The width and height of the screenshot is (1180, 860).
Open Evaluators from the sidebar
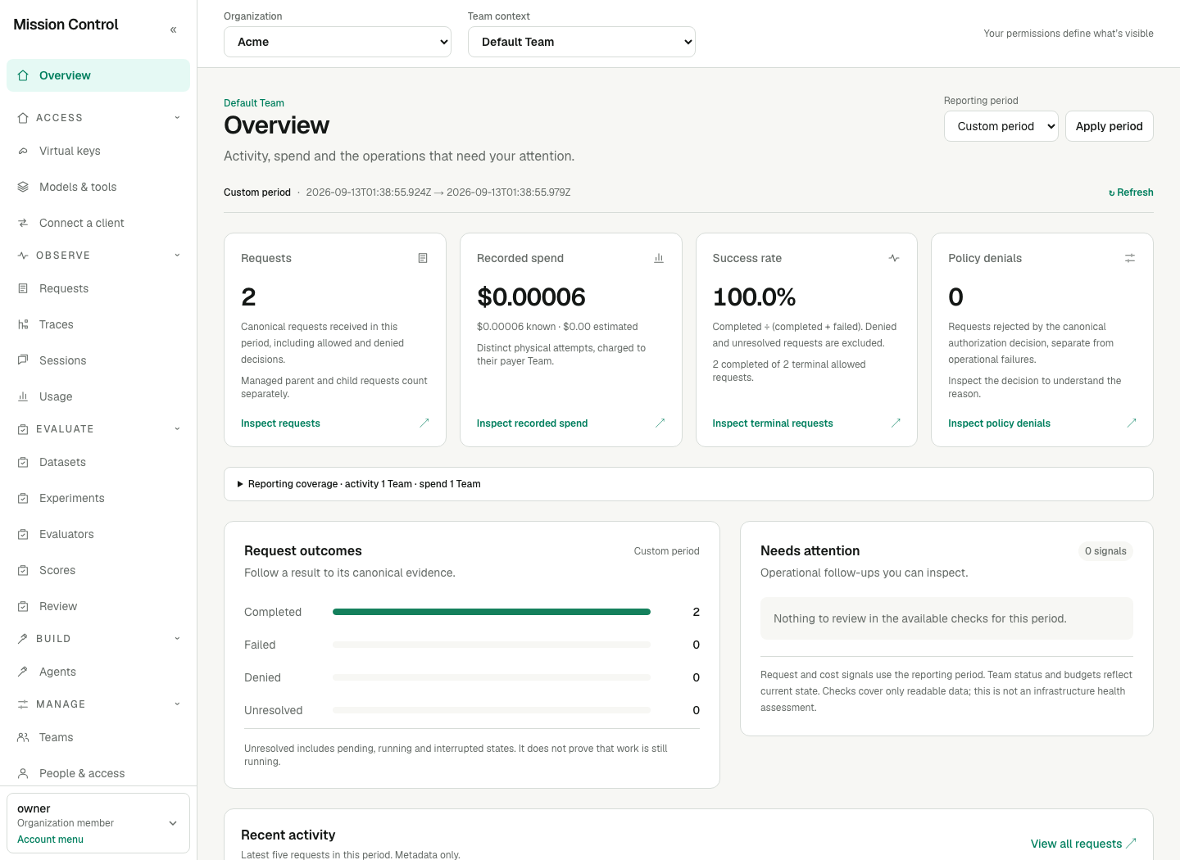(98, 534)
